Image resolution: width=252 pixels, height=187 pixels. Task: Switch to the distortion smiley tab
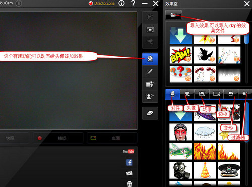point(231,94)
